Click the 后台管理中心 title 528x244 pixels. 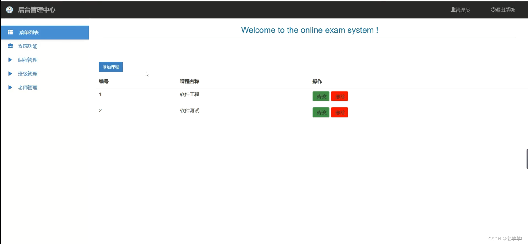coord(37,10)
